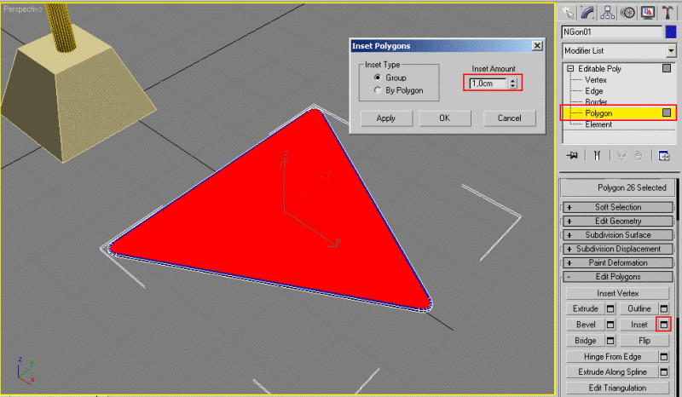Open the Create command panel tab
Image resolution: width=682 pixels, height=397 pixels.
click(568, 13)
